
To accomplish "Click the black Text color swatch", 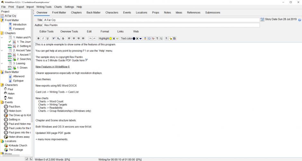I will pos(134,38).
